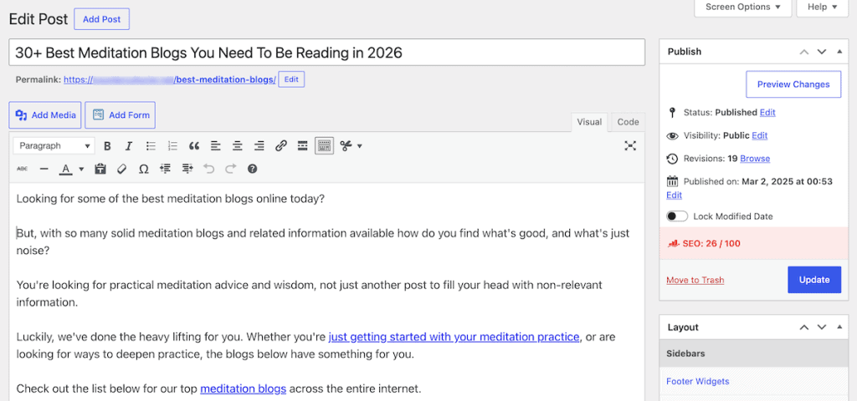
Task: Insert a bulleted list
Action: coord(151,145)
